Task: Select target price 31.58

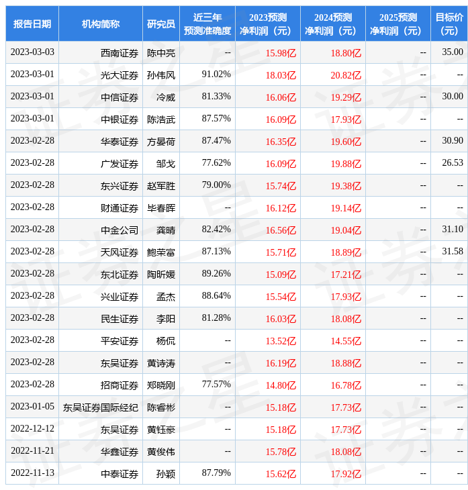Action: (x=453, y=252)
